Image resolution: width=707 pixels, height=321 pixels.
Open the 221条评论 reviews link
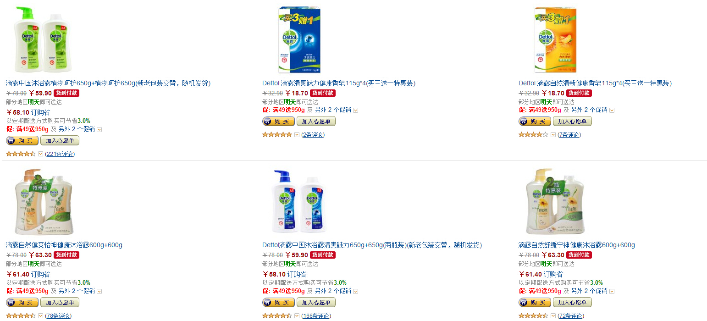60,154
